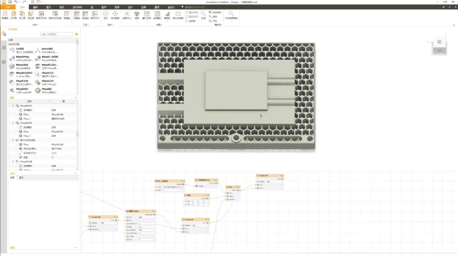Collapse the 信息 panel chevron
The height and width of the screenshot is (256, 458).
click(x=75, y=173)
